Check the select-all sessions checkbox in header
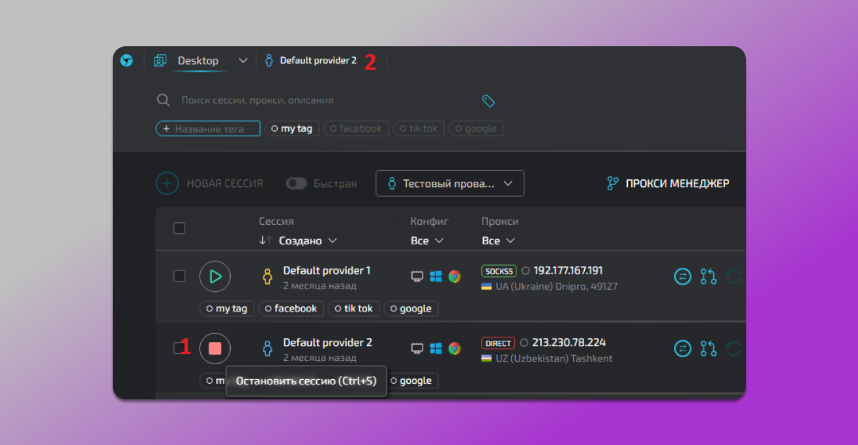Viewport: 858px width, 445px height. point(179,228)
